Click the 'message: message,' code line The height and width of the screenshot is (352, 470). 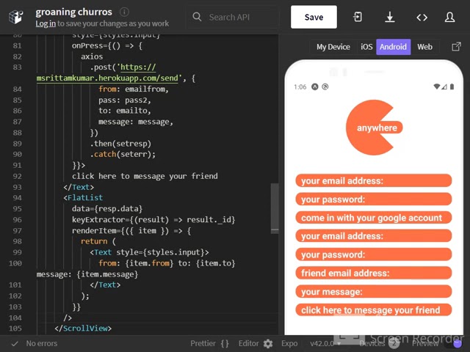136,122
